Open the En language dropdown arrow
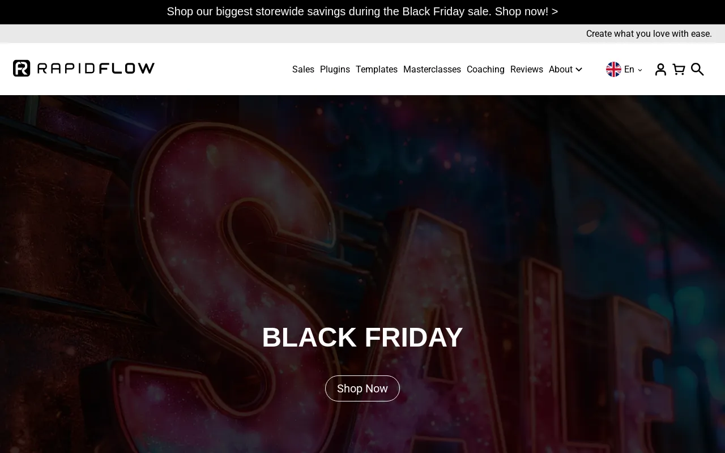This screenshot has width=725, height=453. 640,70
